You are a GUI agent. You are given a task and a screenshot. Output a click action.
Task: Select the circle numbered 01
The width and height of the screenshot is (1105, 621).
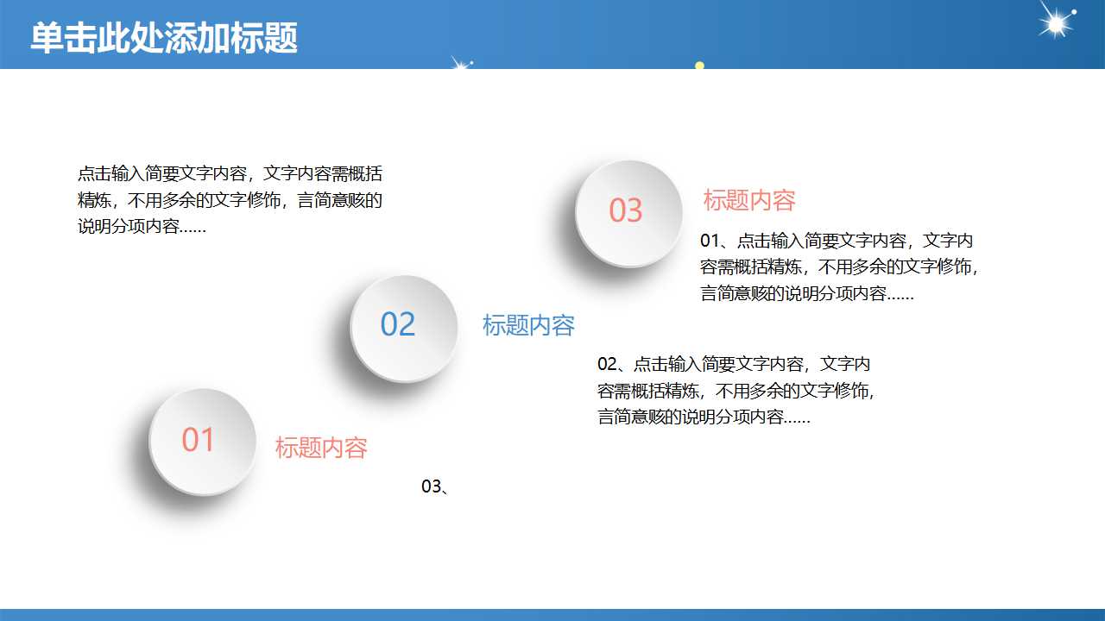(x=200, y=440)
